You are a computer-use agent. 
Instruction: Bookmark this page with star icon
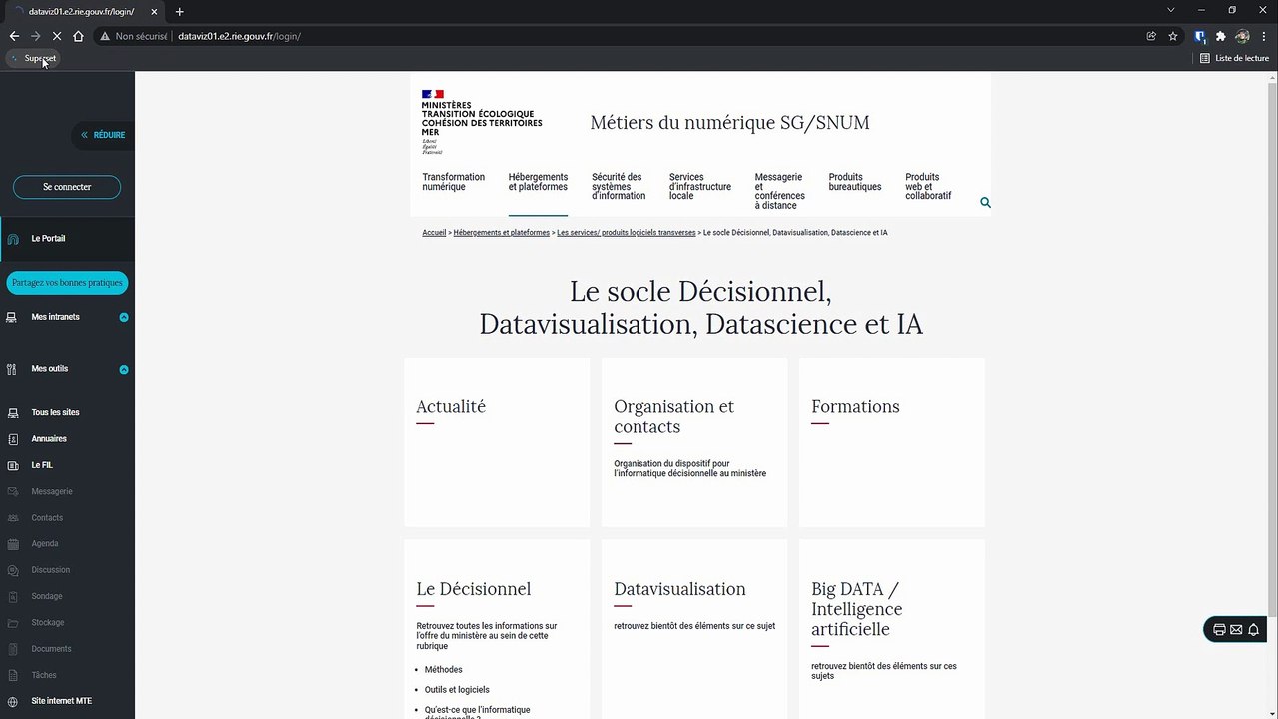point(1173,36)
